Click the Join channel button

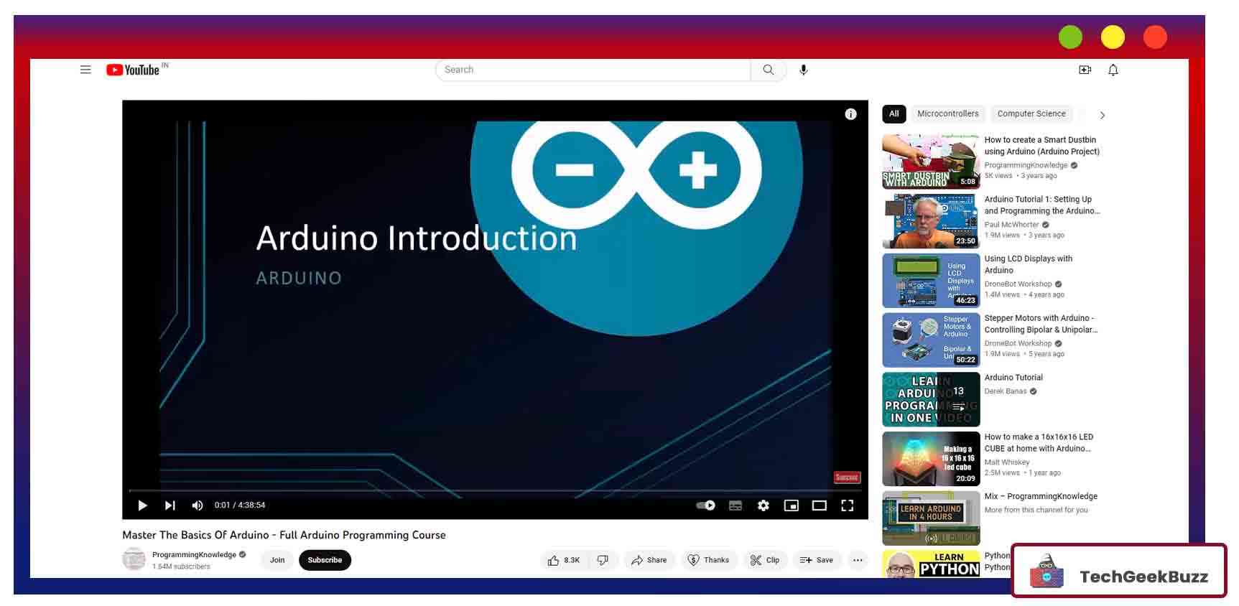point(277,560)
